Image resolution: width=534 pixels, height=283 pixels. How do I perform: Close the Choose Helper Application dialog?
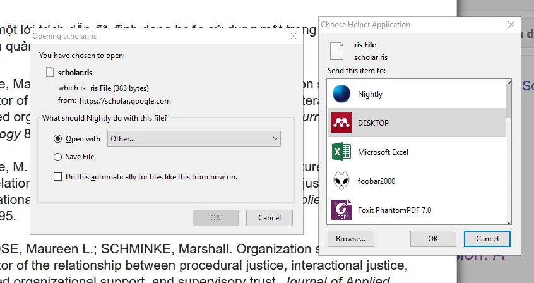coord(511,25)
